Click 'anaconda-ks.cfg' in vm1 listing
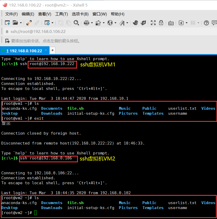217x219 pixels. coord(19,108)
